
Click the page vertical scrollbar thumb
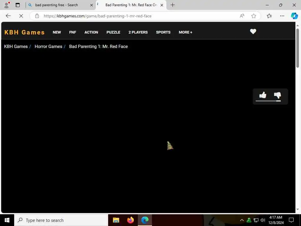tap(297, 48)
